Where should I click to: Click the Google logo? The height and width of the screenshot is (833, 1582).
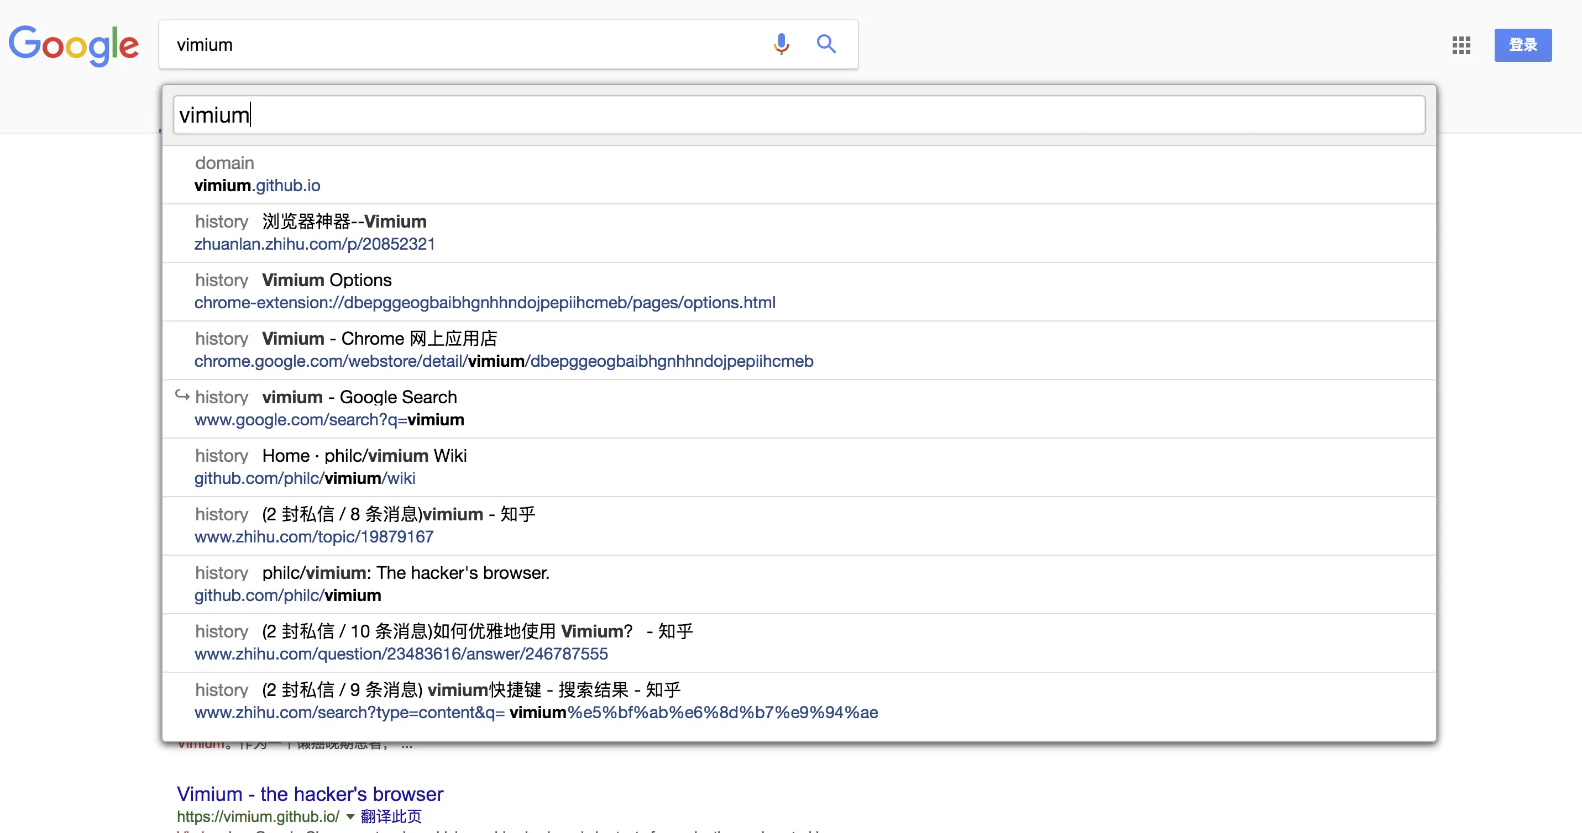[x=74, y=45]
